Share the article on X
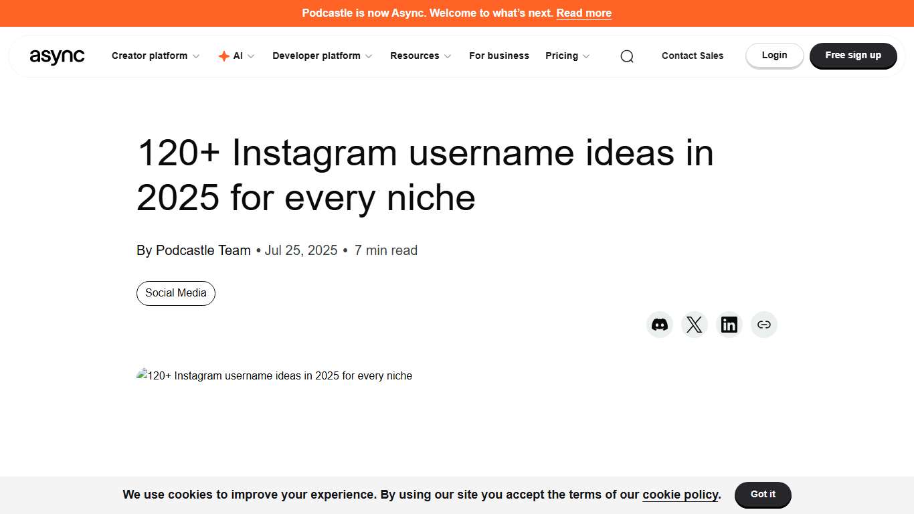 (695, 324)
